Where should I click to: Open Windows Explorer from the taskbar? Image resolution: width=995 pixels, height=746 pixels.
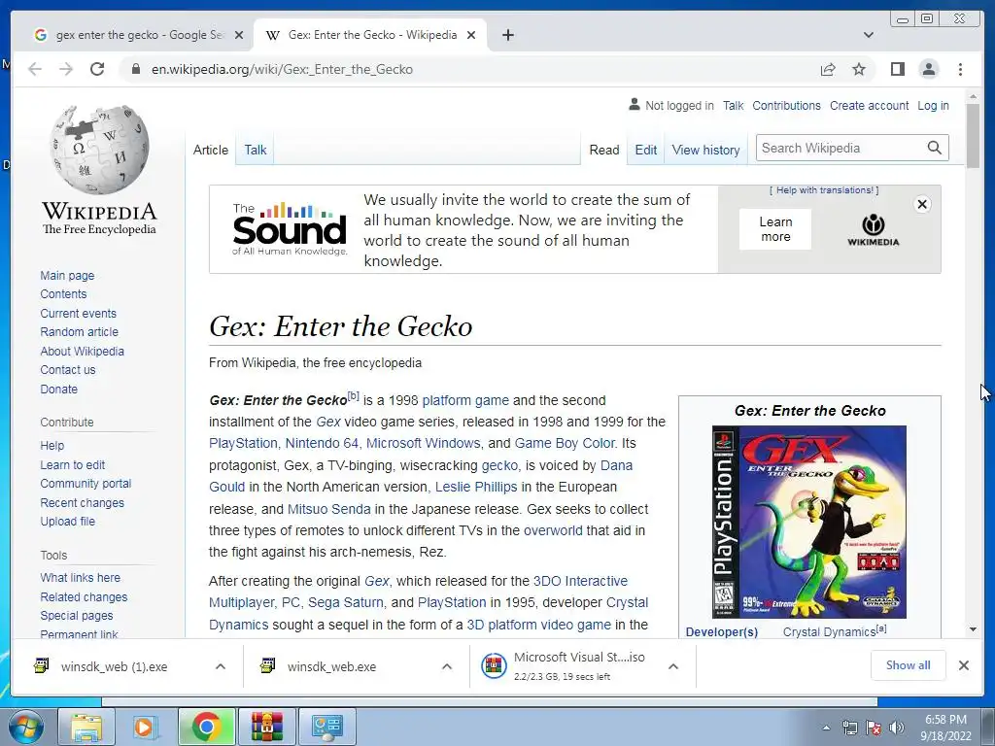86,727
